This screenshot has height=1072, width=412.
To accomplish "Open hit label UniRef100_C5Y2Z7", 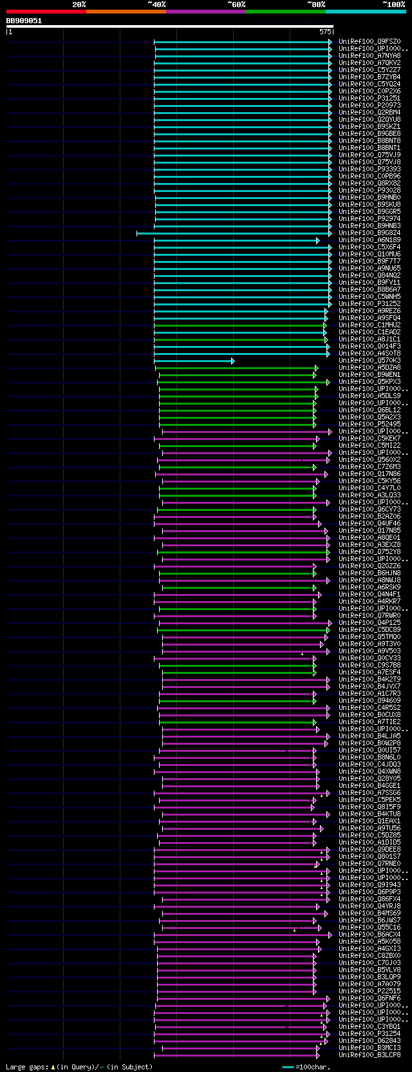I will tap(370, 70).
